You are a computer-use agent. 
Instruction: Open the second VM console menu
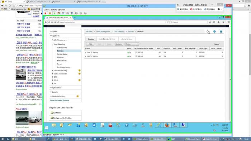(54, 10)
